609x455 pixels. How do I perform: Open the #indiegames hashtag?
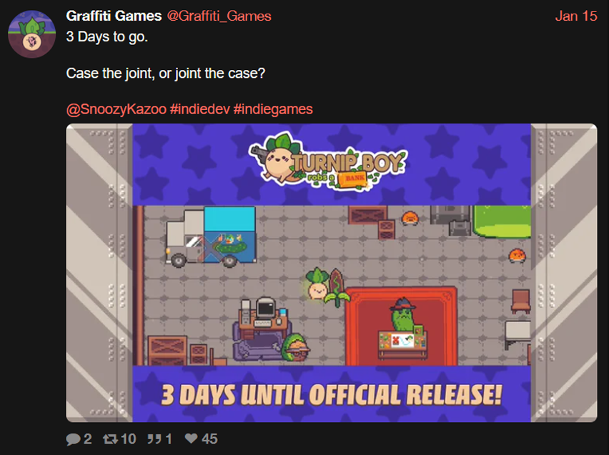point(273,109)
